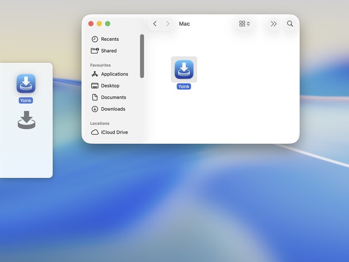Go back in Finder navigation

[x=155, y=24]
